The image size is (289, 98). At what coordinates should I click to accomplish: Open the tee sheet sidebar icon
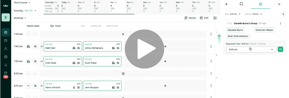6,33
